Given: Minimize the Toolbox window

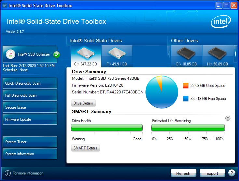Looking at the screenshot, I should (x=219, y=6).
